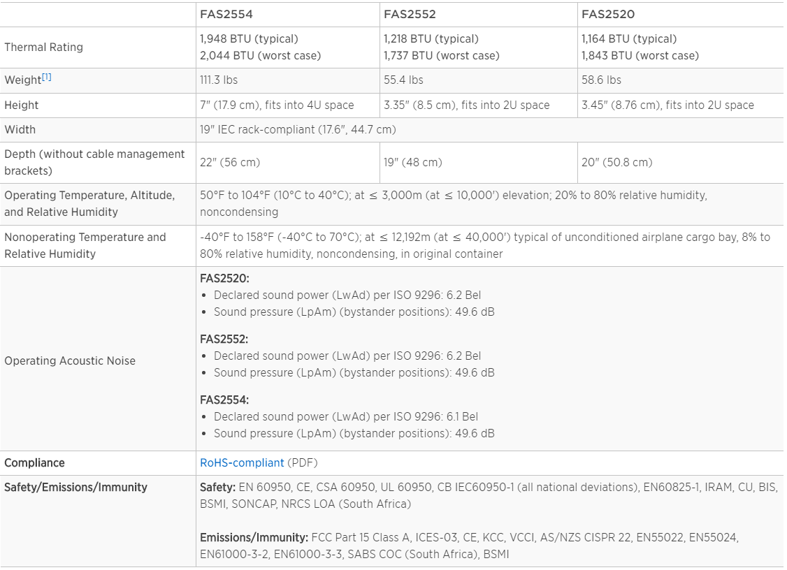Click the Weight footnote [1] reference

(47, 77)
